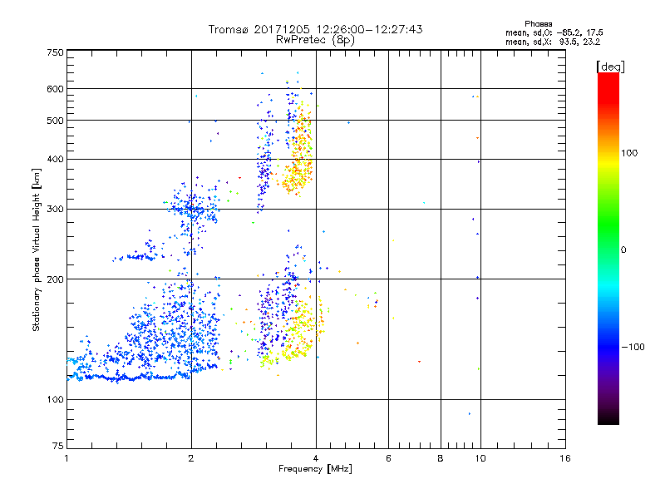The image size is (665, 499).
Task: Click the '6' frequency axis tick label
Action: 388,458
